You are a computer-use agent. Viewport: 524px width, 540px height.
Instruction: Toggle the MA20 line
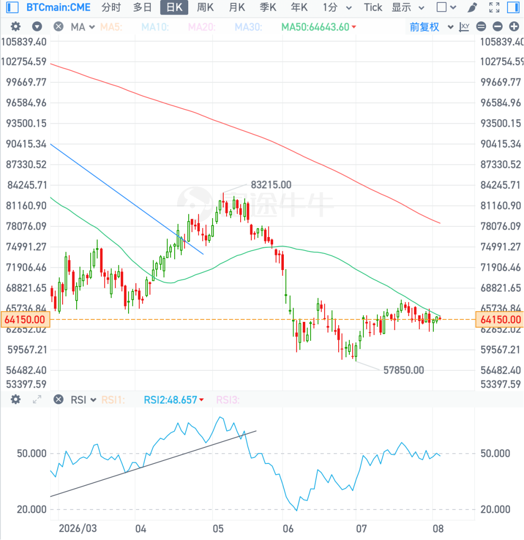click(202, 27)
